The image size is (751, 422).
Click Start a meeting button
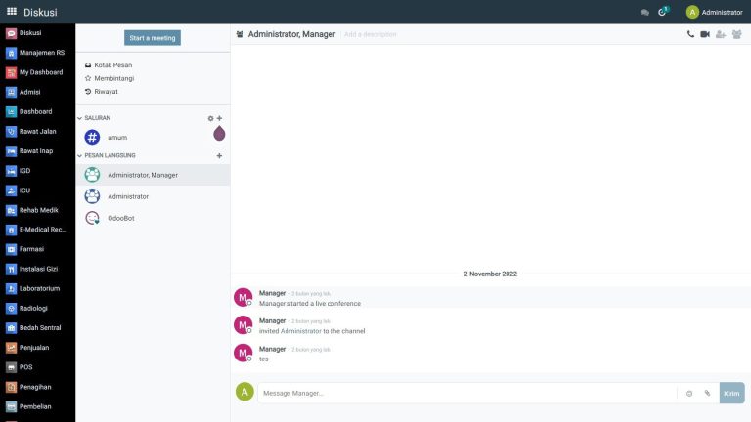tap(153, 38)
